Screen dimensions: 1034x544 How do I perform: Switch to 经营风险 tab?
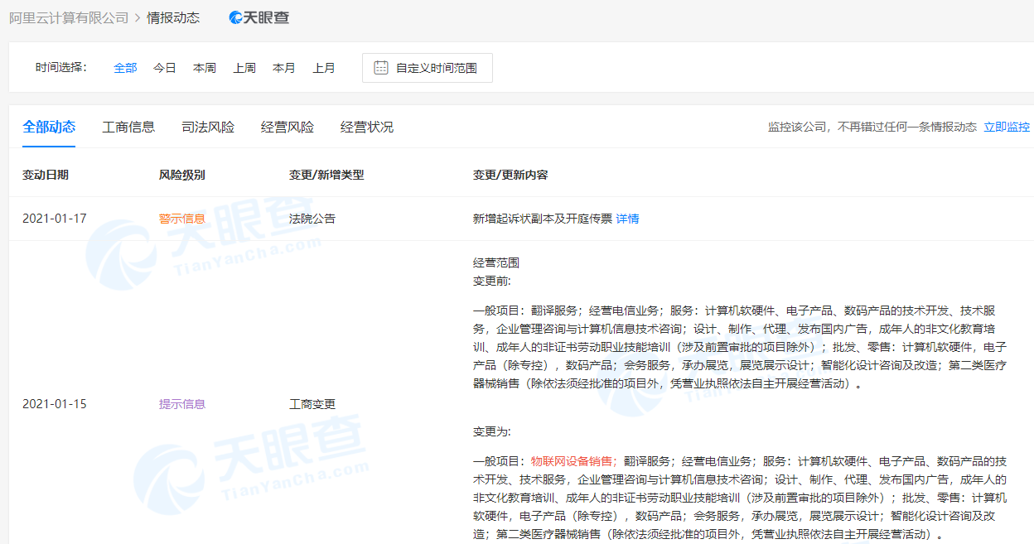click(287, 127)
